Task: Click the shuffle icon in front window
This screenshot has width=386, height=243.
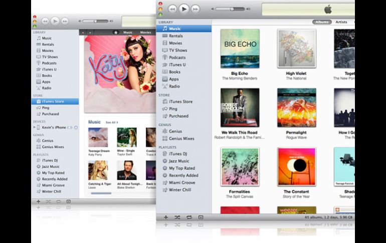Action: [x=177, y=217]
